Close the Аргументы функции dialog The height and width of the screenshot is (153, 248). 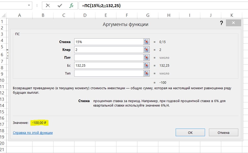(x=233, y=23)
